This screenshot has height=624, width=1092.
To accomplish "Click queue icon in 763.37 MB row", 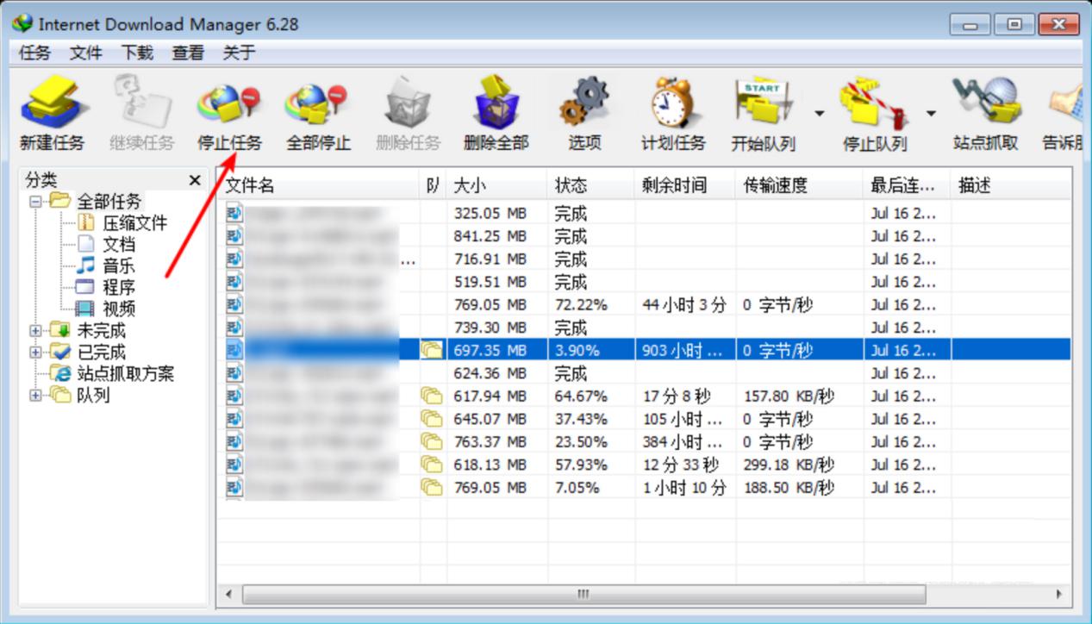I will point(431,441).
